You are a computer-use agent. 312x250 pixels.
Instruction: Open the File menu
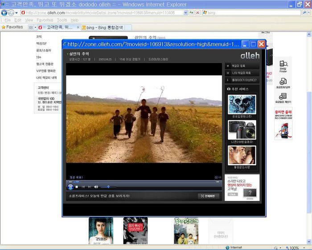click(8, 20)
